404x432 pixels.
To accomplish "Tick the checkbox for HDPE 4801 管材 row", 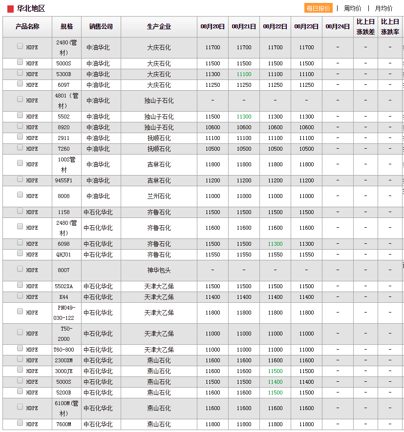I will click(20, 99).
